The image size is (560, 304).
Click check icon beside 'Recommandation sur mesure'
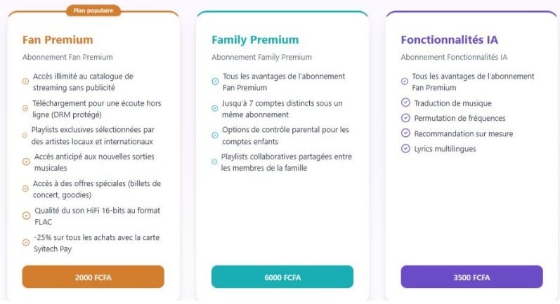click(405, 133)
